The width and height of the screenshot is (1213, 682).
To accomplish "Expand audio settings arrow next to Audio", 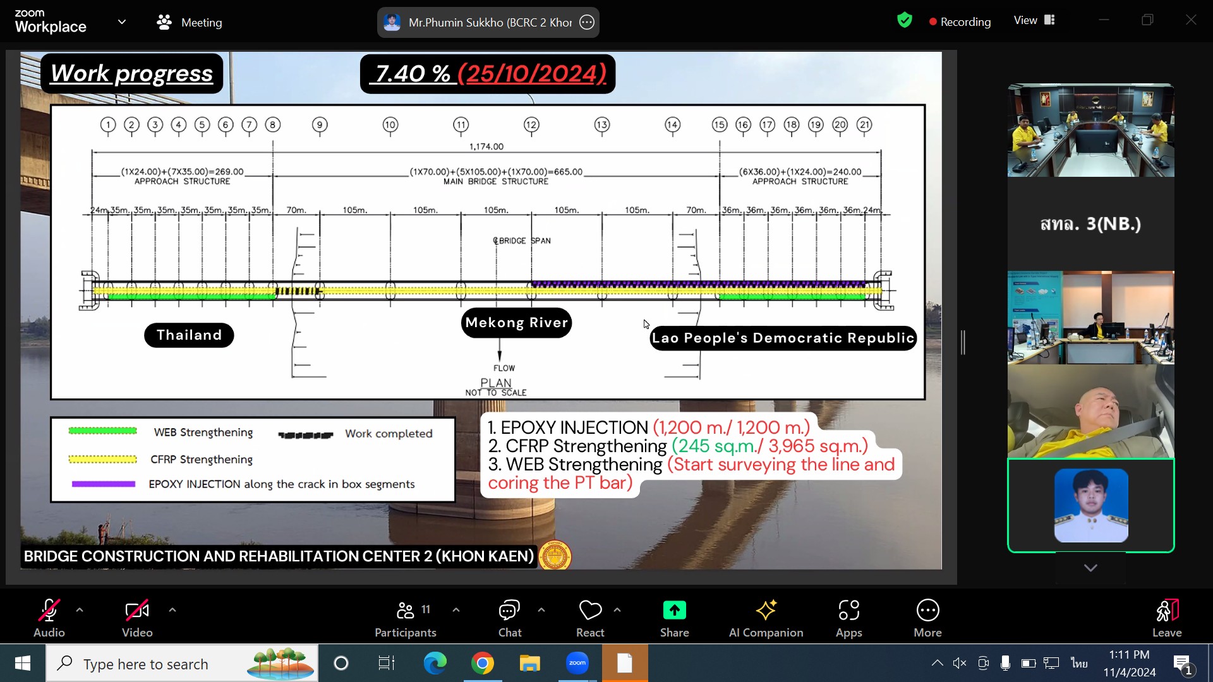I will pos(80,610).
